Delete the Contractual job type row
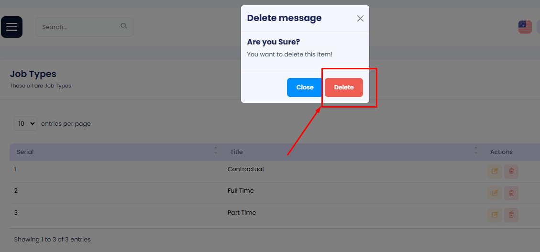 click(x=511, y=171)
